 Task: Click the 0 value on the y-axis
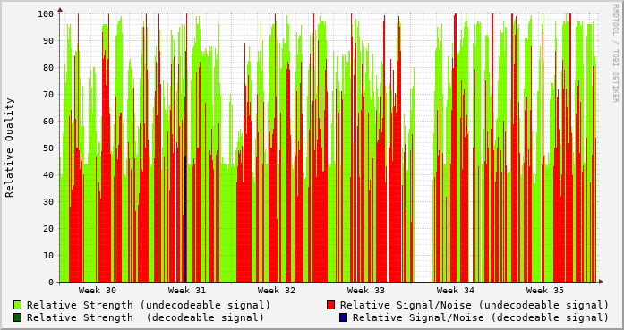[x=51, y=283]
